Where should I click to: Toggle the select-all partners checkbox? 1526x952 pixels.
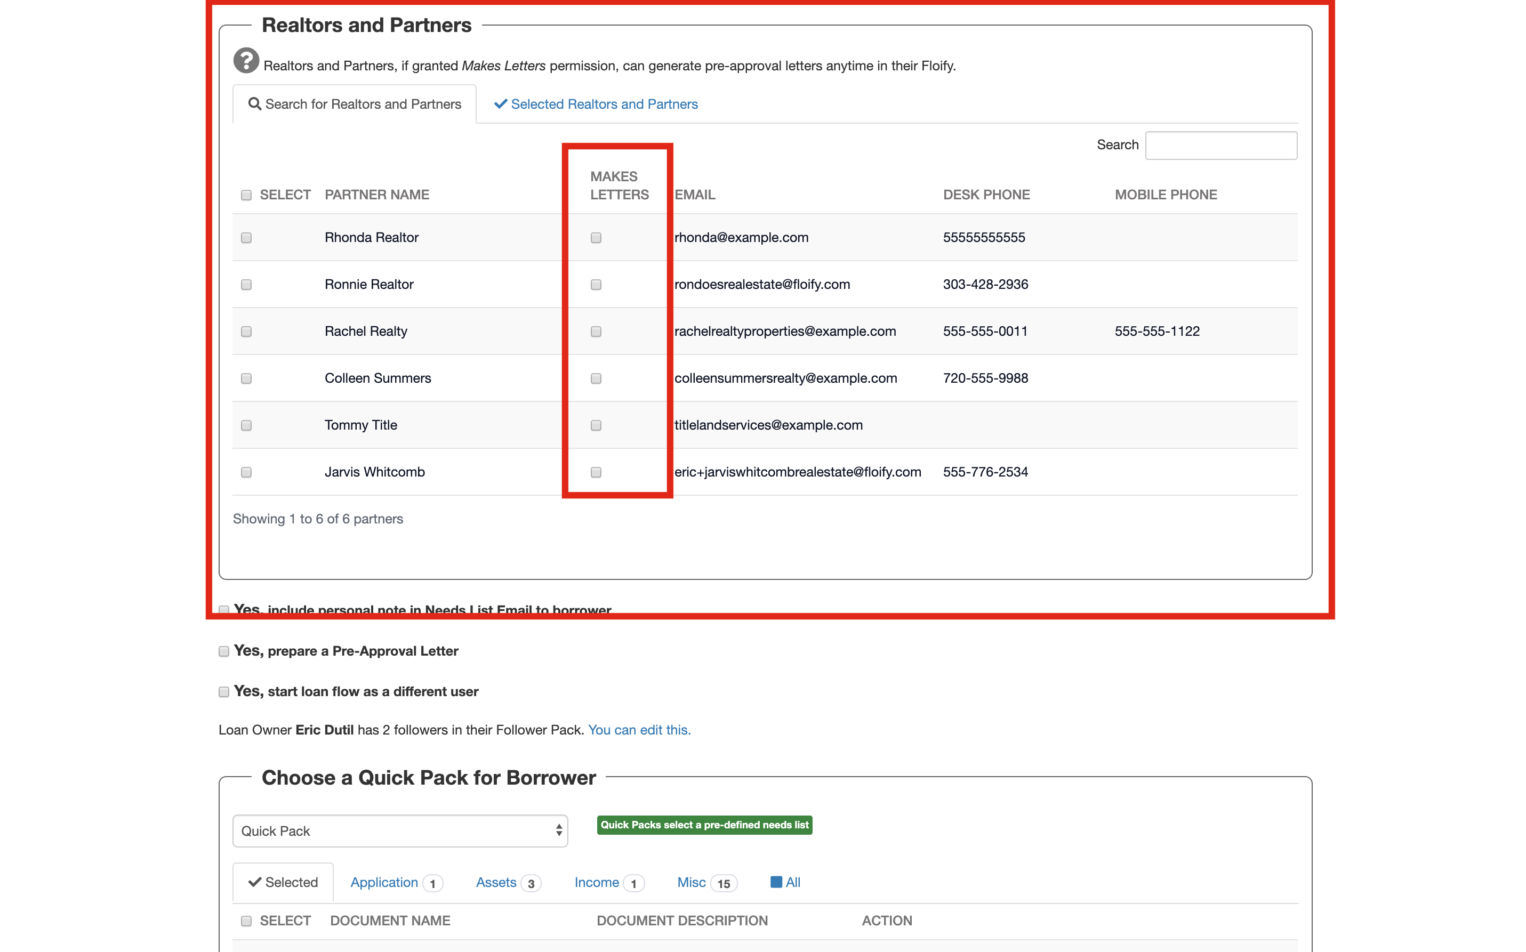pos(246,195)
